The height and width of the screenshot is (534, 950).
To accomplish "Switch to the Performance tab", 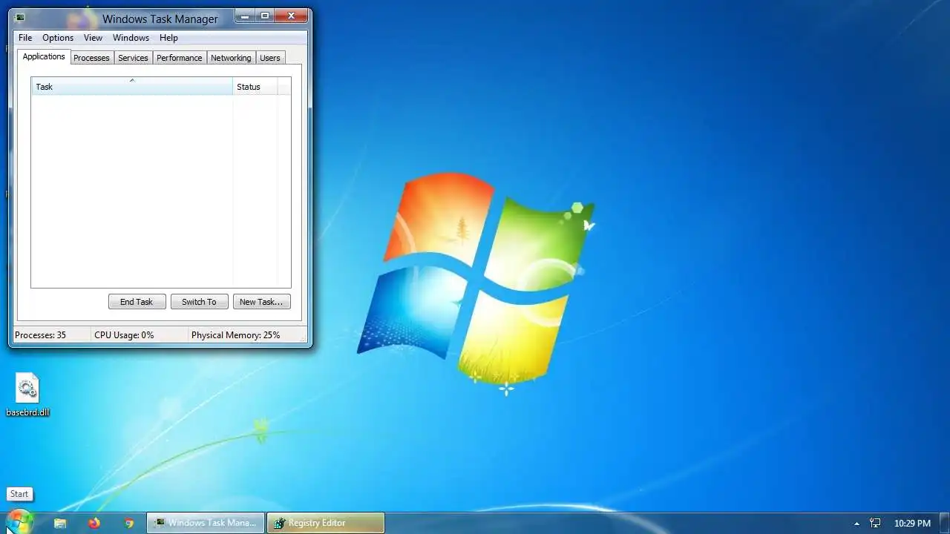I will [180, 58].
